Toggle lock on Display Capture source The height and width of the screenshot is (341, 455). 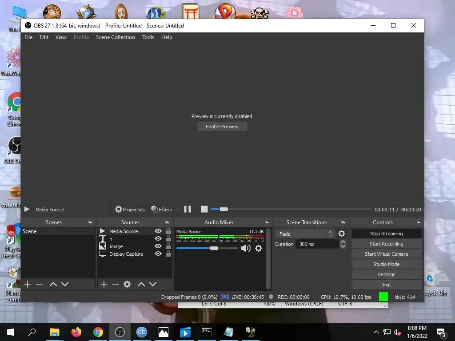coord(168,254)
